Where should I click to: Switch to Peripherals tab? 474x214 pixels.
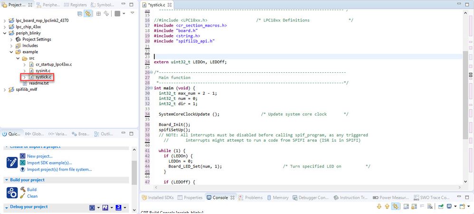[48, 5]
